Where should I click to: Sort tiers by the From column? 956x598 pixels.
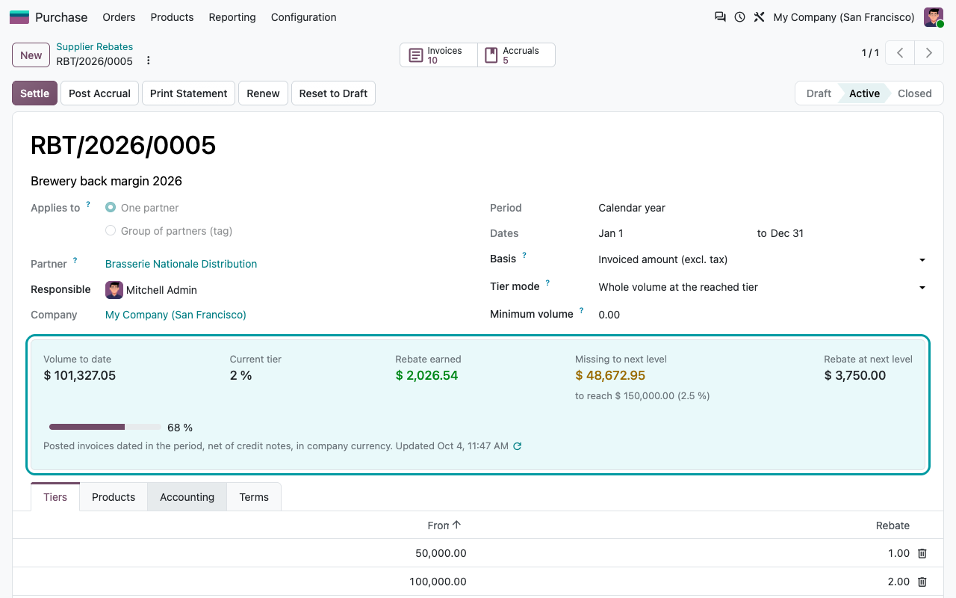(x=444, y=525)
